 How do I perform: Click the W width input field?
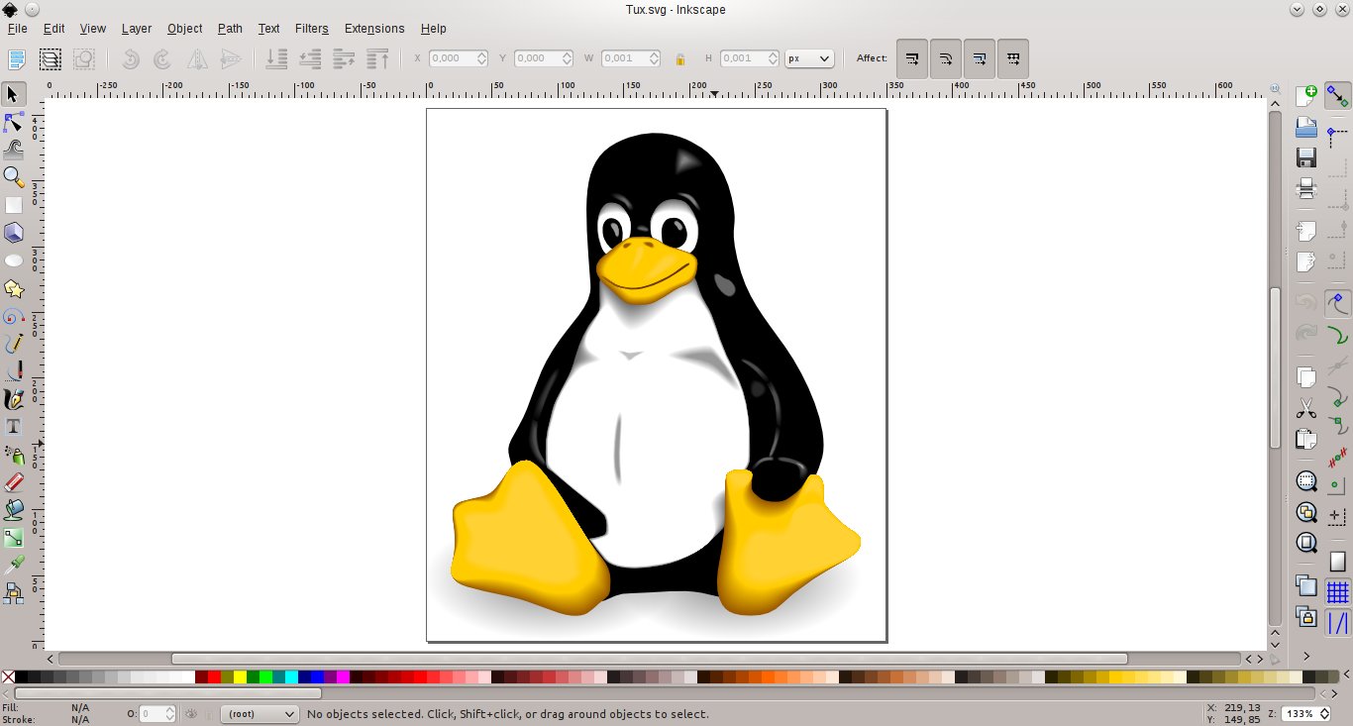(630, 59)
